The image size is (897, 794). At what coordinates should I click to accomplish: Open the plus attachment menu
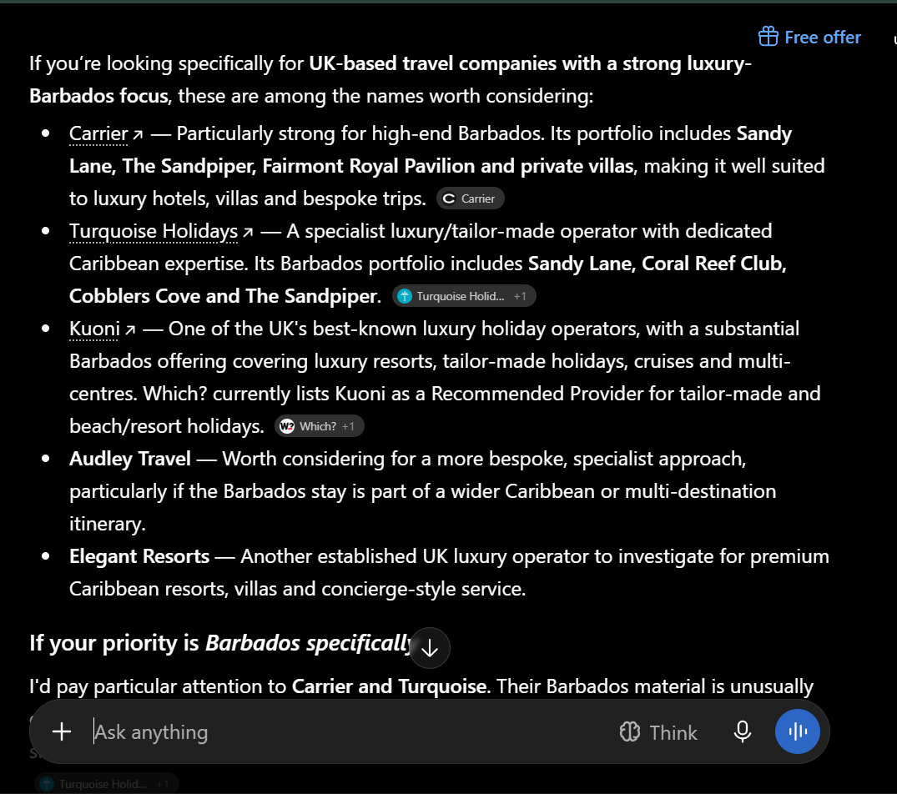coord(62,731)
